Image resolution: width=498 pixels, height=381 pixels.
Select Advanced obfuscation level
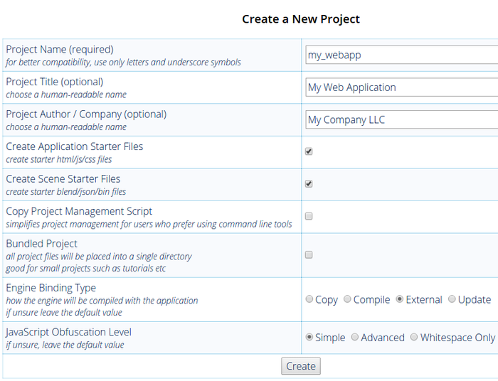click(x=355, y=337)
